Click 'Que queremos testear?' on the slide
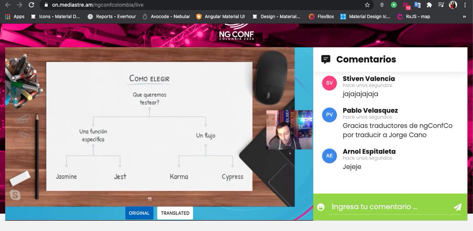The height and width of the screenshot is (231, 473). pyautogui.click(x=149, y=99)
